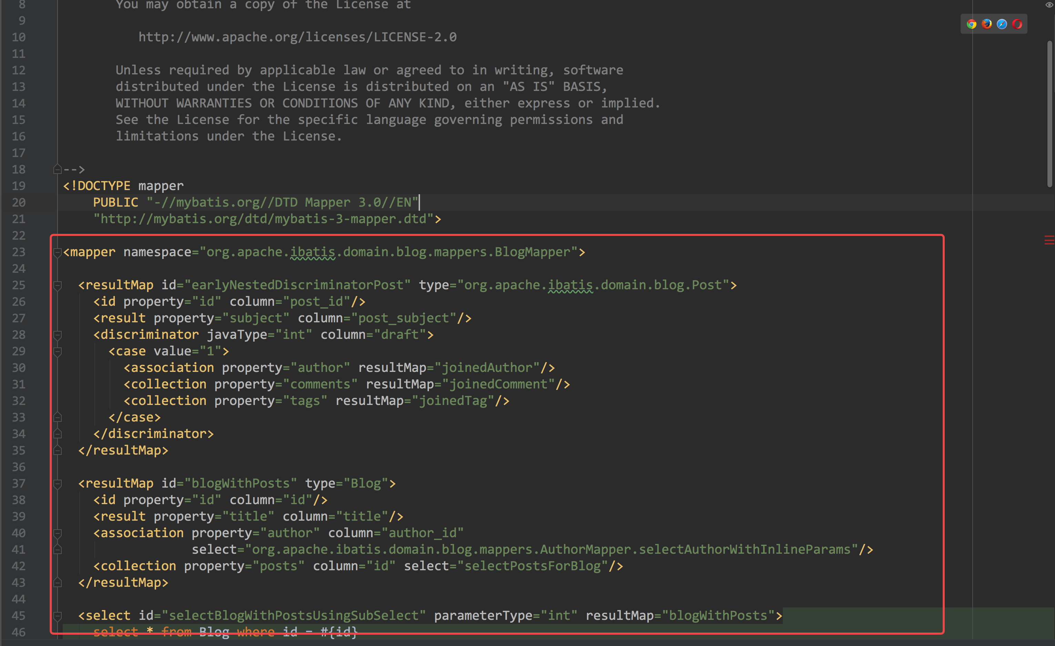1055x646 pixels.
Task: Click "earlyNestedDiscriminatorPost" id value
Action: coord(298,285)
